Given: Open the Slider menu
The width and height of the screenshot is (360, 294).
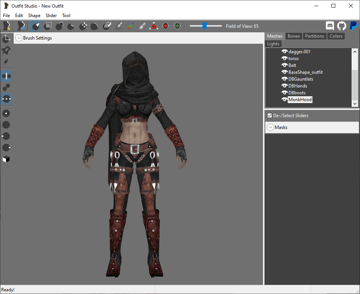Looking at the screenshot, I should coord(51,15).
